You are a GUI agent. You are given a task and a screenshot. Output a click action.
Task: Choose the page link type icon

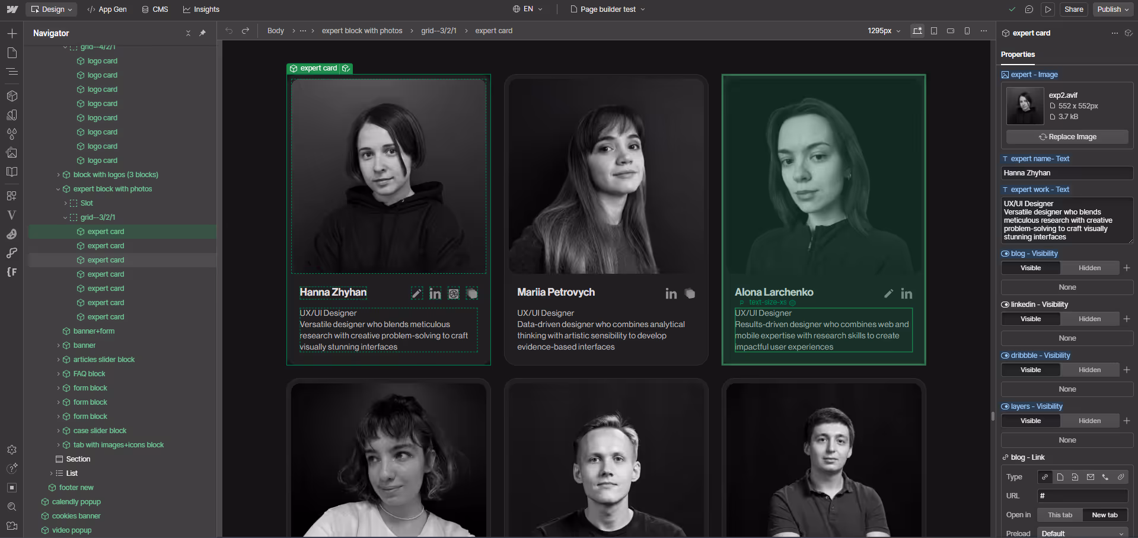pyautogui.click(x=1060, y=477)
